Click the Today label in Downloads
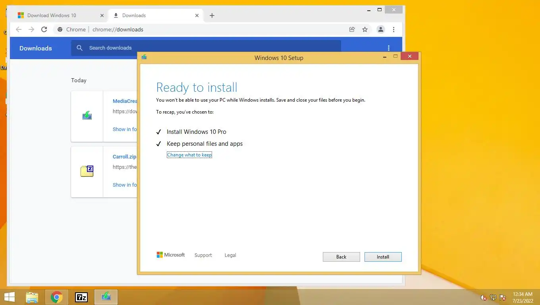Viewport: 540px width, 305px height. click(x=79, y=80)
